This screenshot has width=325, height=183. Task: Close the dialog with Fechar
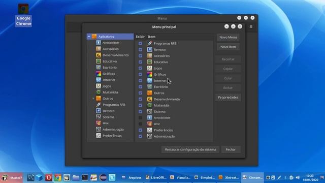[231, 149]
